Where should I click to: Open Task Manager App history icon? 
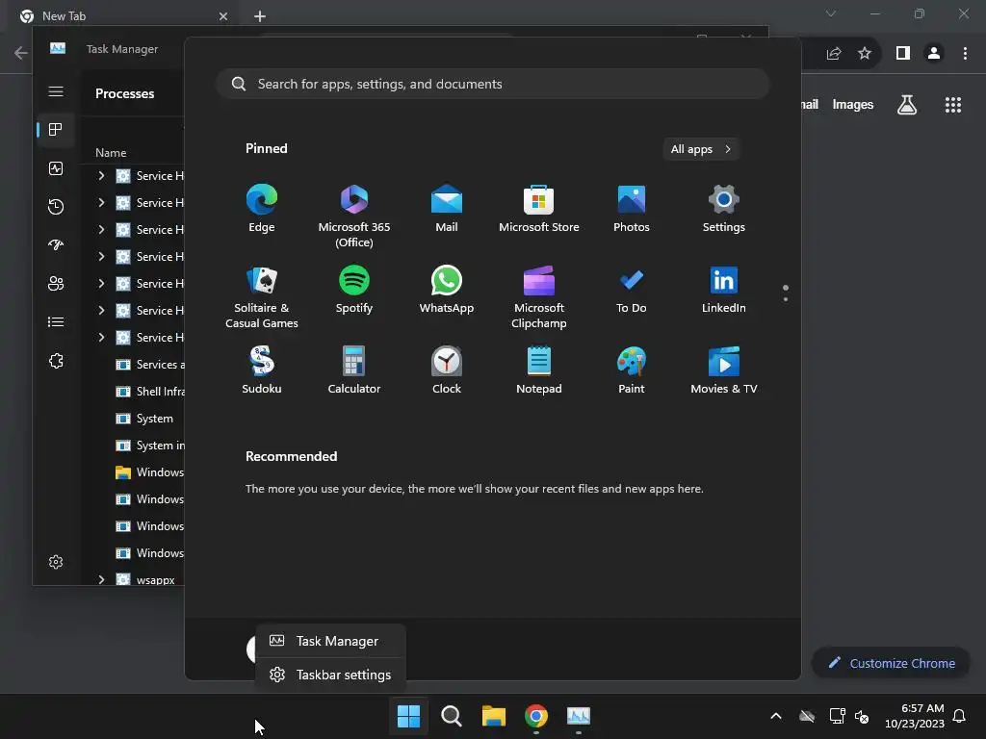tap(56, 207)
